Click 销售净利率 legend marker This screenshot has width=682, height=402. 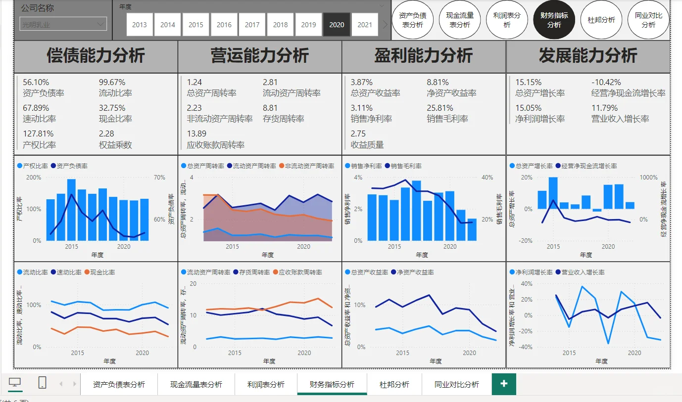[347, 166]
